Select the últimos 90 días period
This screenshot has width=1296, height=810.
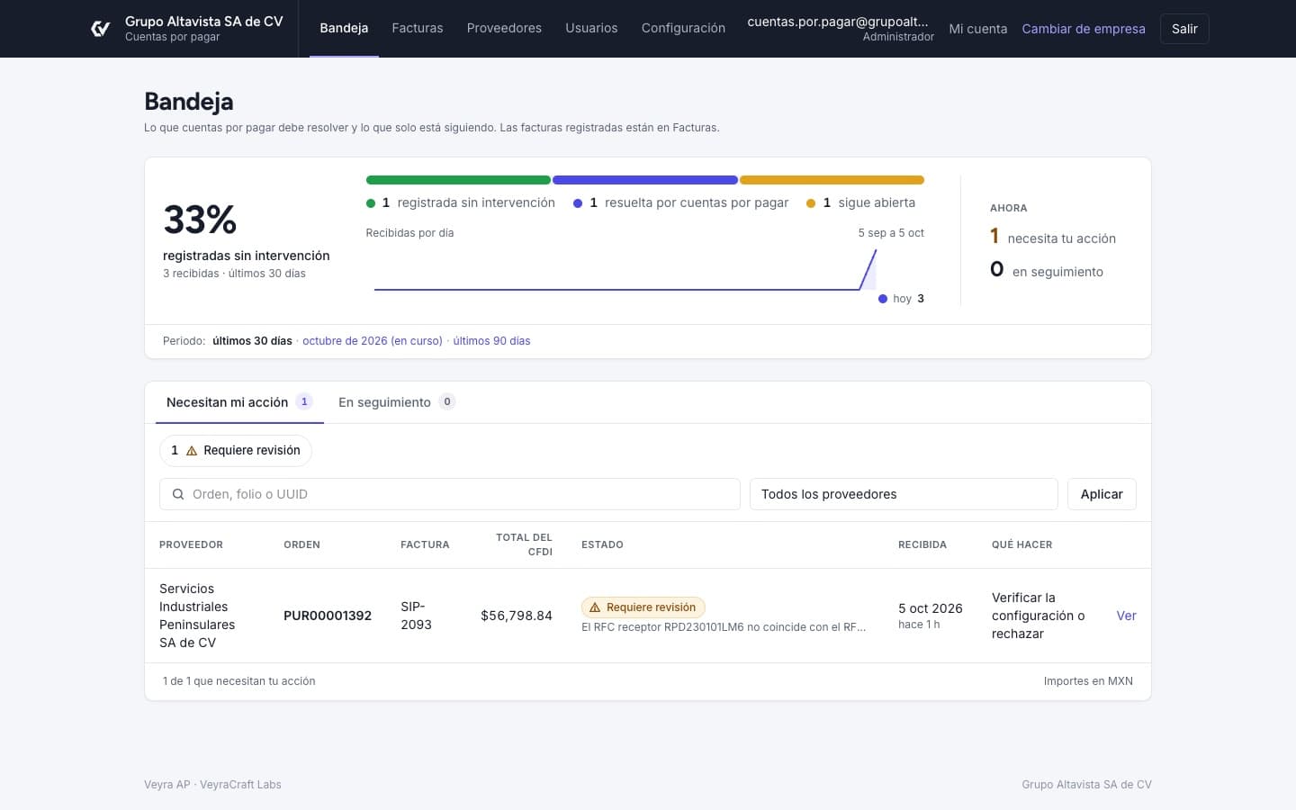[x=491, y=341]
